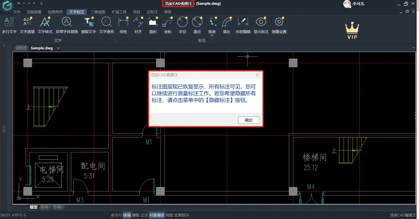The height and width of the screenshot is (219, 419).
Task: Launch 异常字体替换 font replacement
Action: tap(67, 25)
